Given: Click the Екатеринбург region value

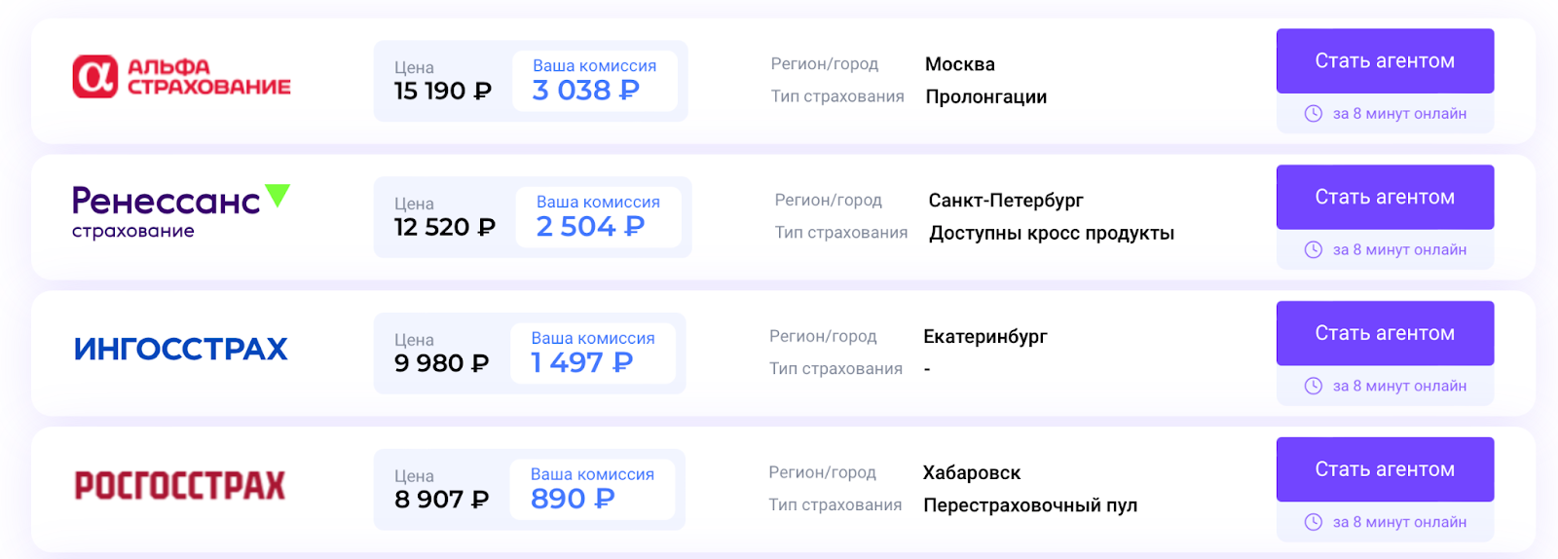Looking at the screenshot, I should click(x=985, y=337).
